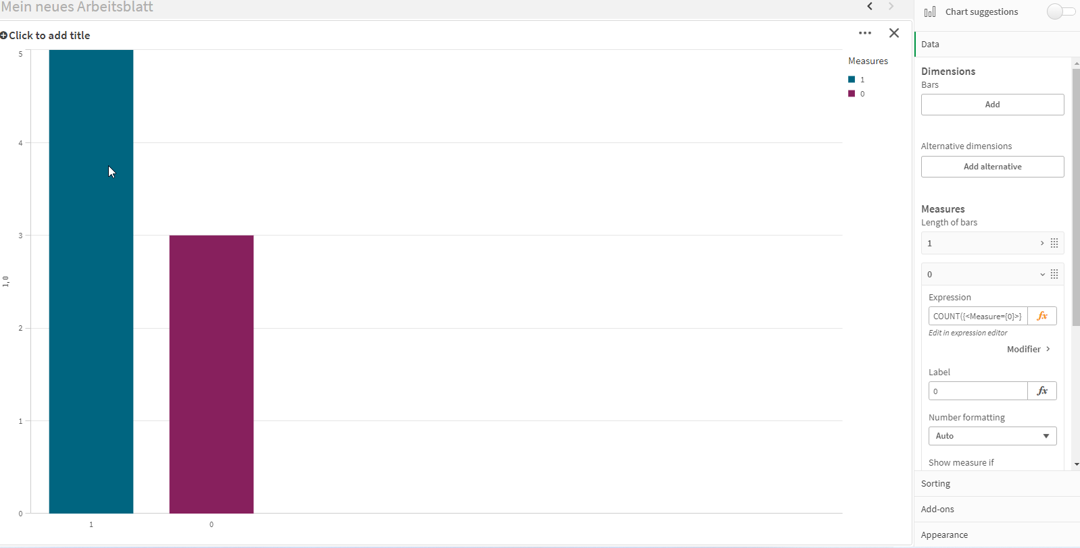Image resolution: width=1080 pixels, height=548 pixels.
Task: Add a dimension with the Add button
Action: 992,104
